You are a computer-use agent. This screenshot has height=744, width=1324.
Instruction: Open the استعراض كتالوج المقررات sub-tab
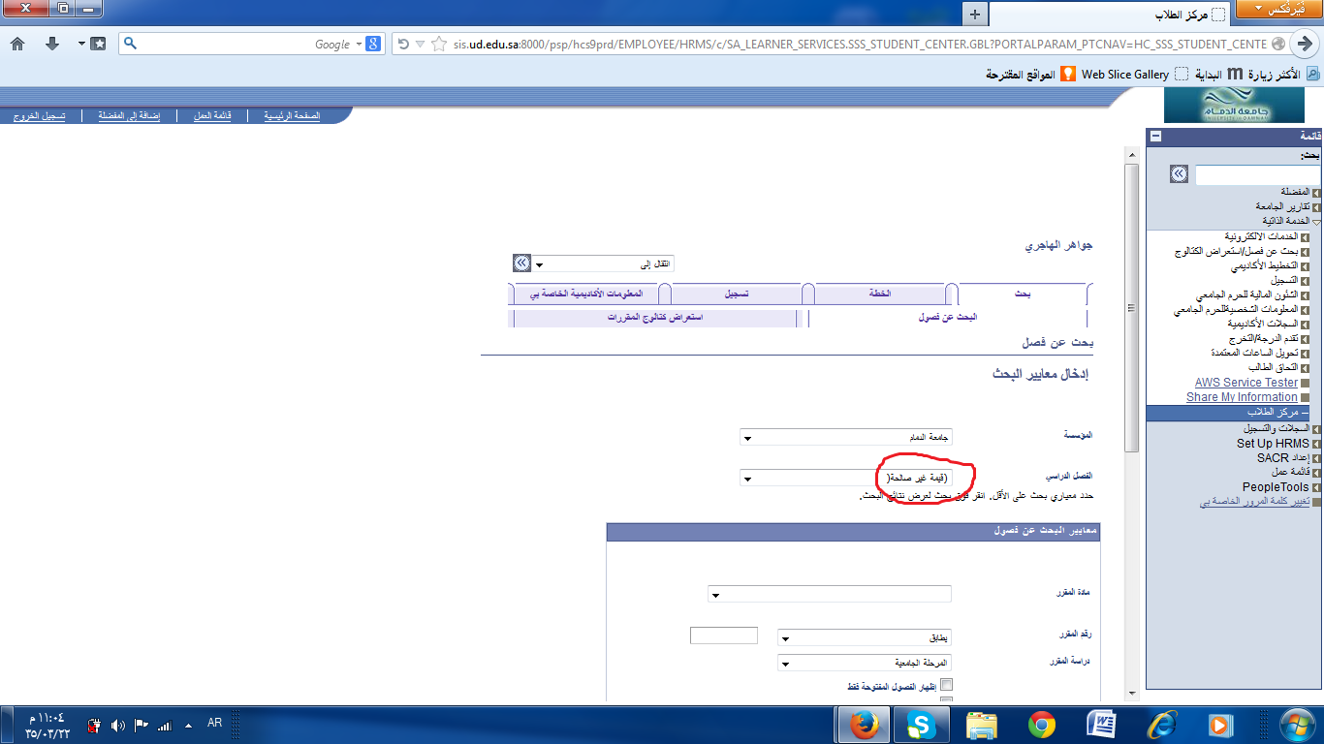(655, 318)
